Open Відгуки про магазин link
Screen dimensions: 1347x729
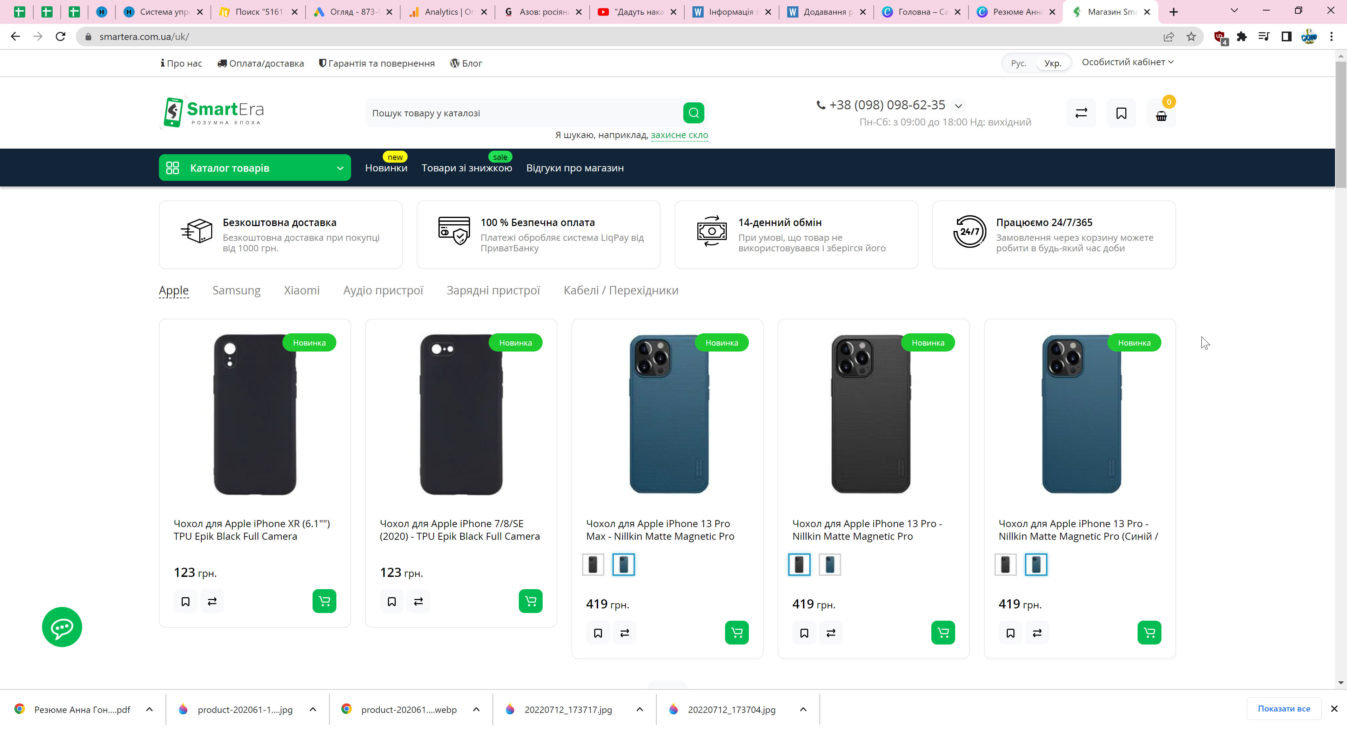pyautogui.click(x=575, y=168)
